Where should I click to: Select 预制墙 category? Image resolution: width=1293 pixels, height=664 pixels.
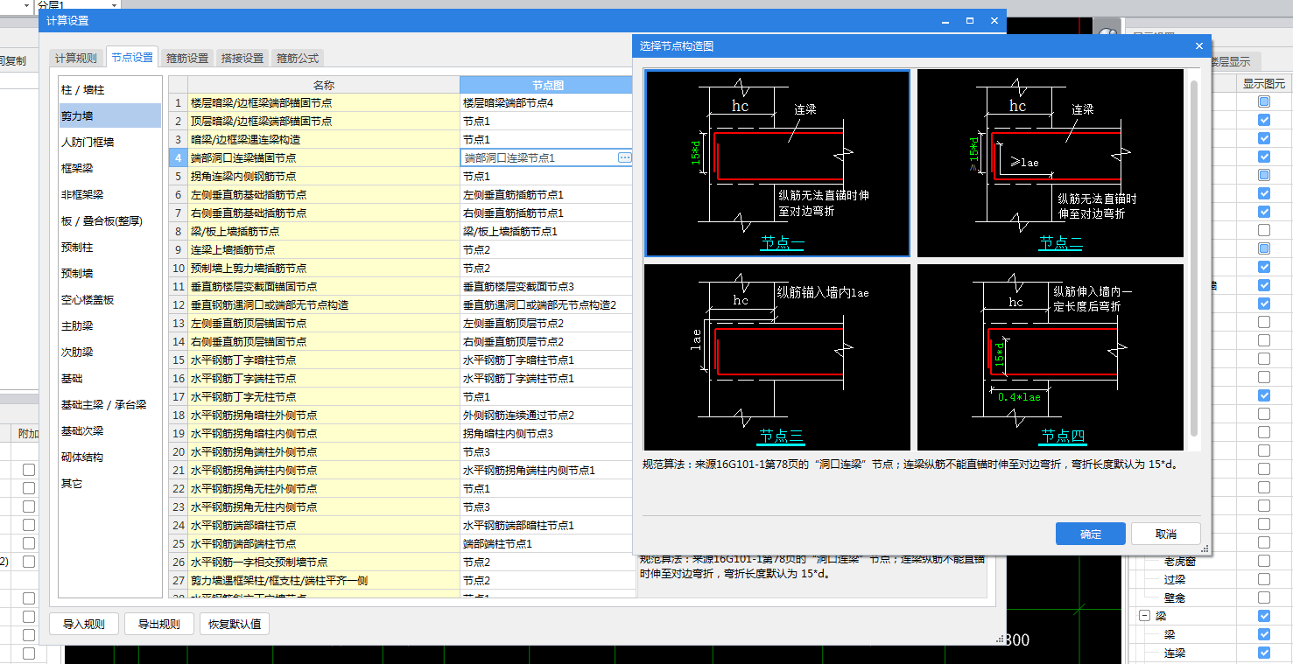(x=109, y=273)
